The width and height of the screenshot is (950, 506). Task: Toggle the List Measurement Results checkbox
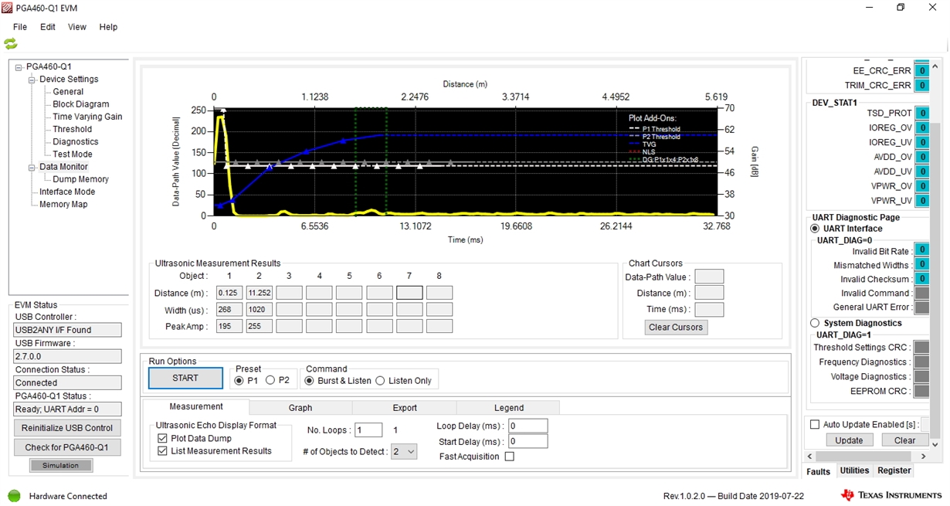click(162, 451)
